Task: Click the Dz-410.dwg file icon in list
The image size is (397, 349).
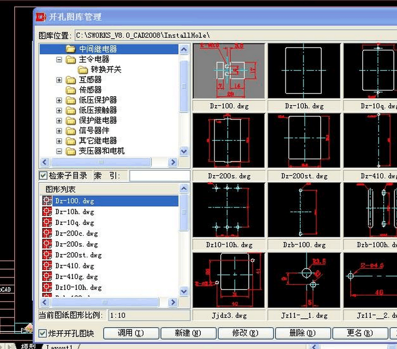Action: [x=47, y=266]
